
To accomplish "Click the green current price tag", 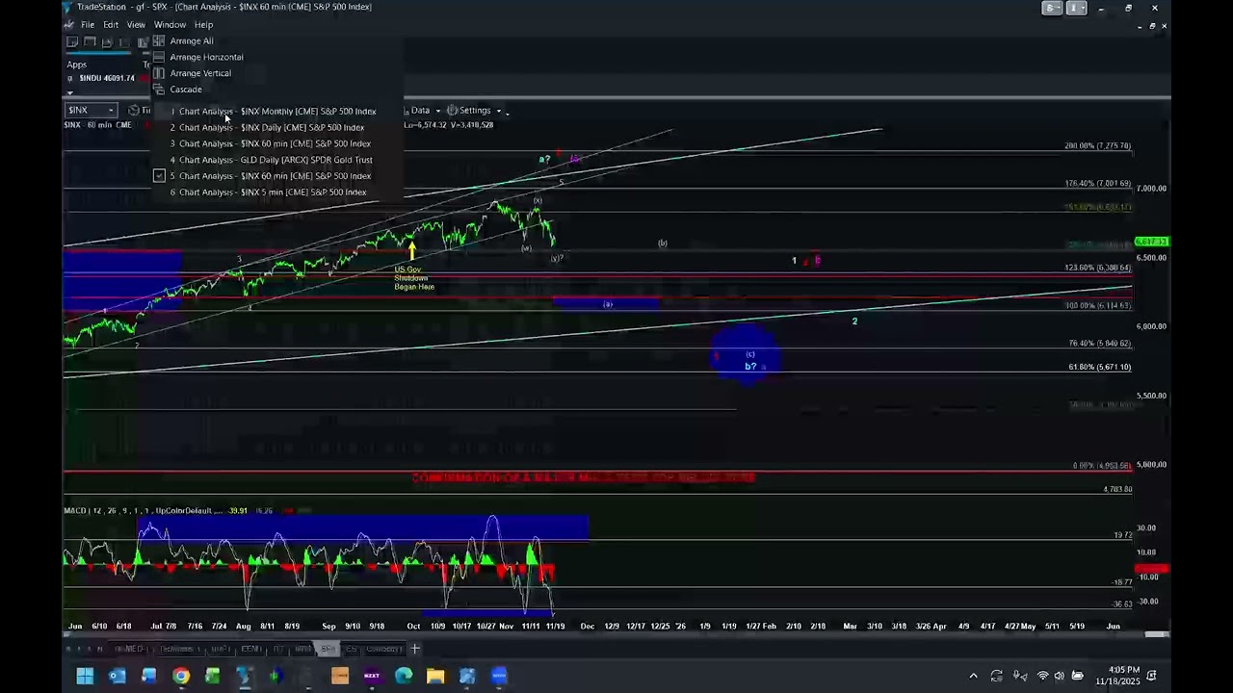I will pos(1152,242).
